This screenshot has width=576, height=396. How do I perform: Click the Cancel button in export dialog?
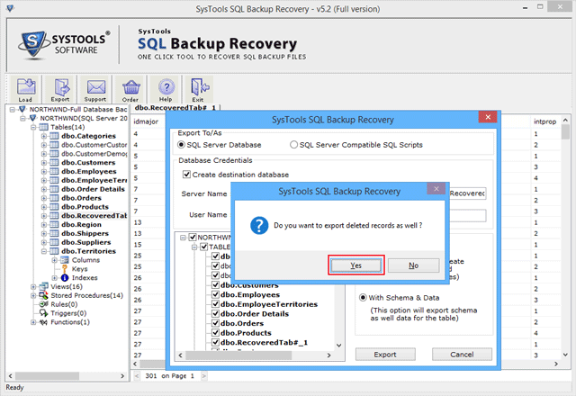click(x=462, y=355)
